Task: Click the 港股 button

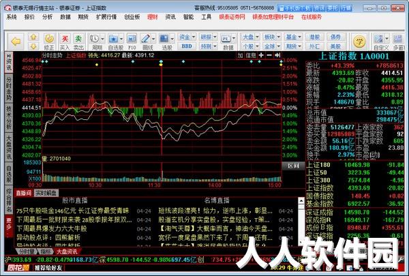Action: pyautogui.click(x=314, y=37)
